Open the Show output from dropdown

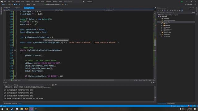point(28,85)
